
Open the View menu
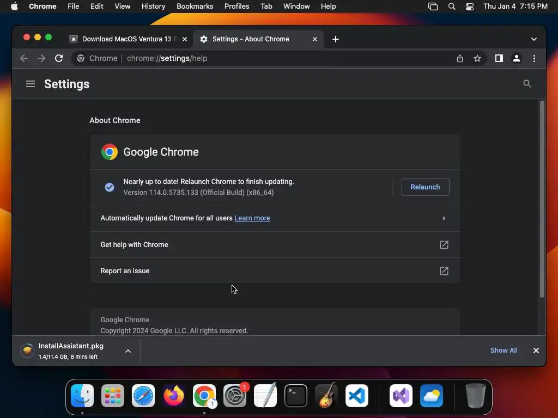tap(122, 7)
